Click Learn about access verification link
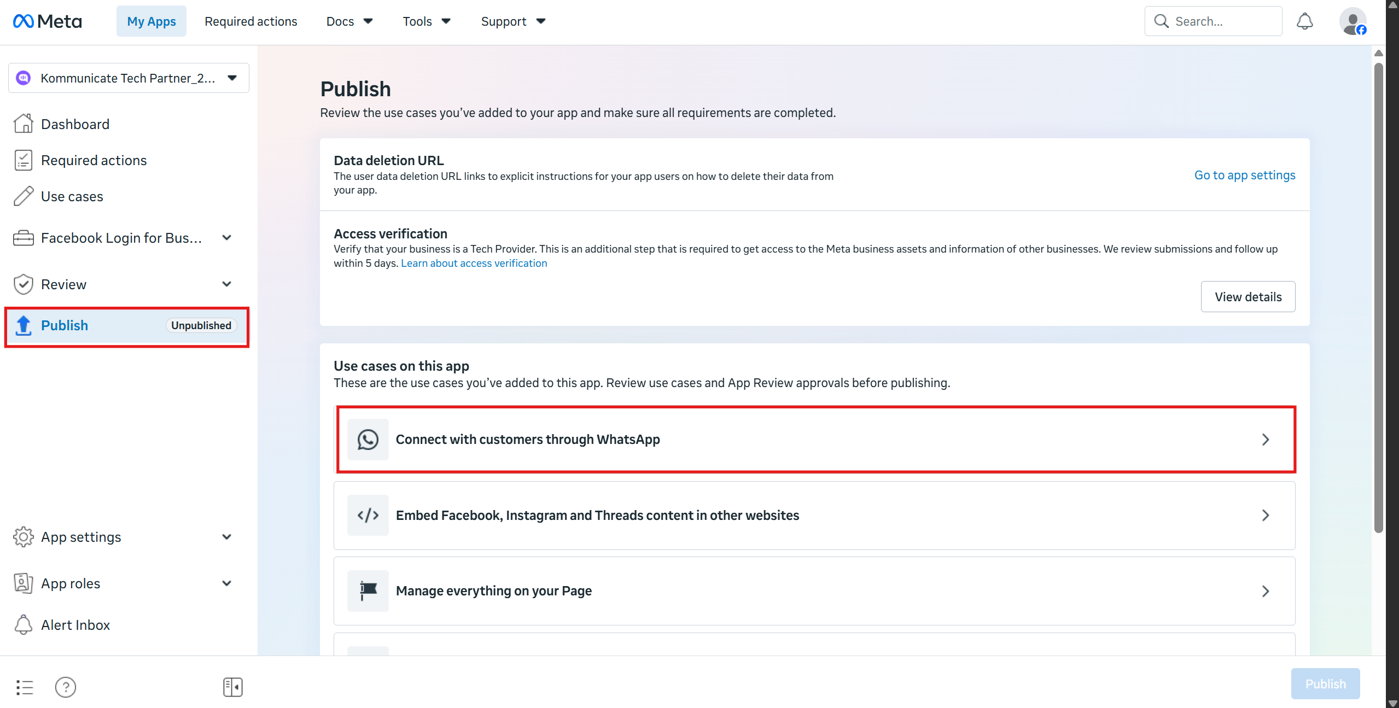 (x=474, y=263)
